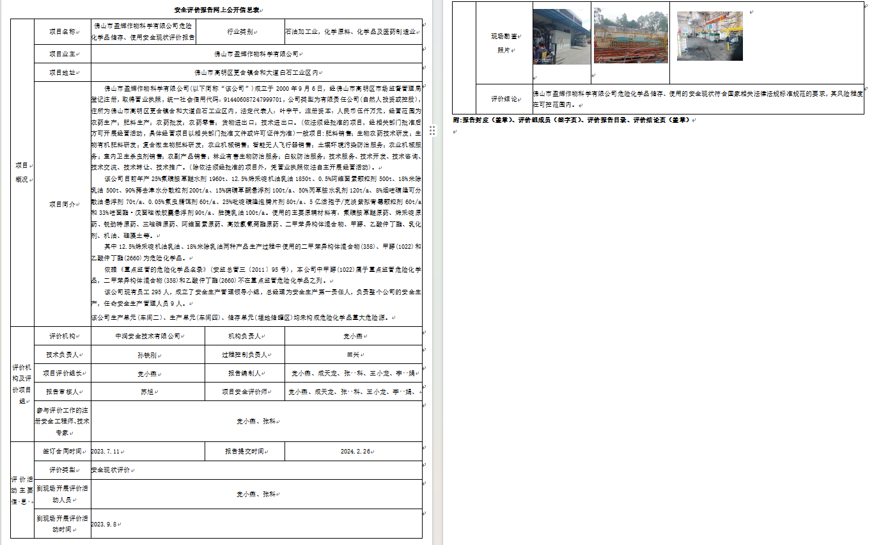Click the 报告提交时间 label cell

[245, 451]
